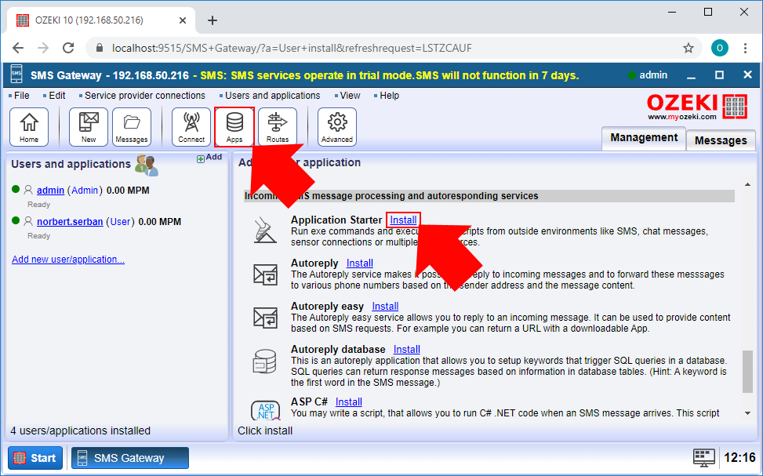Viewport: 763px width, 476px height.
Task: Click the OZEKI logo
Action: coord(697,106)
